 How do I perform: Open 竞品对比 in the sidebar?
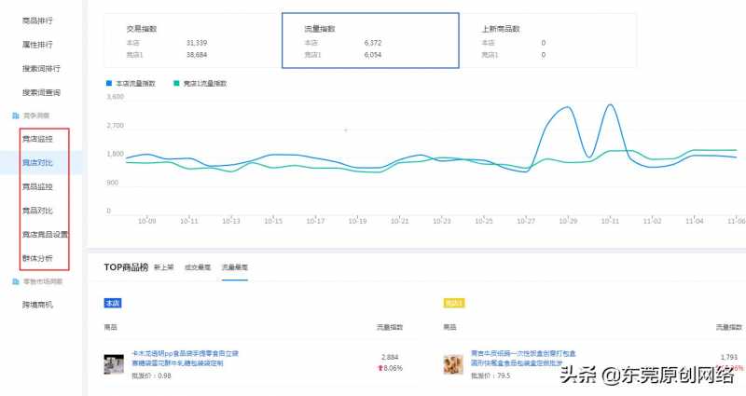click(37, 211)
